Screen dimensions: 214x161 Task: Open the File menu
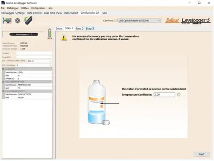3,8
